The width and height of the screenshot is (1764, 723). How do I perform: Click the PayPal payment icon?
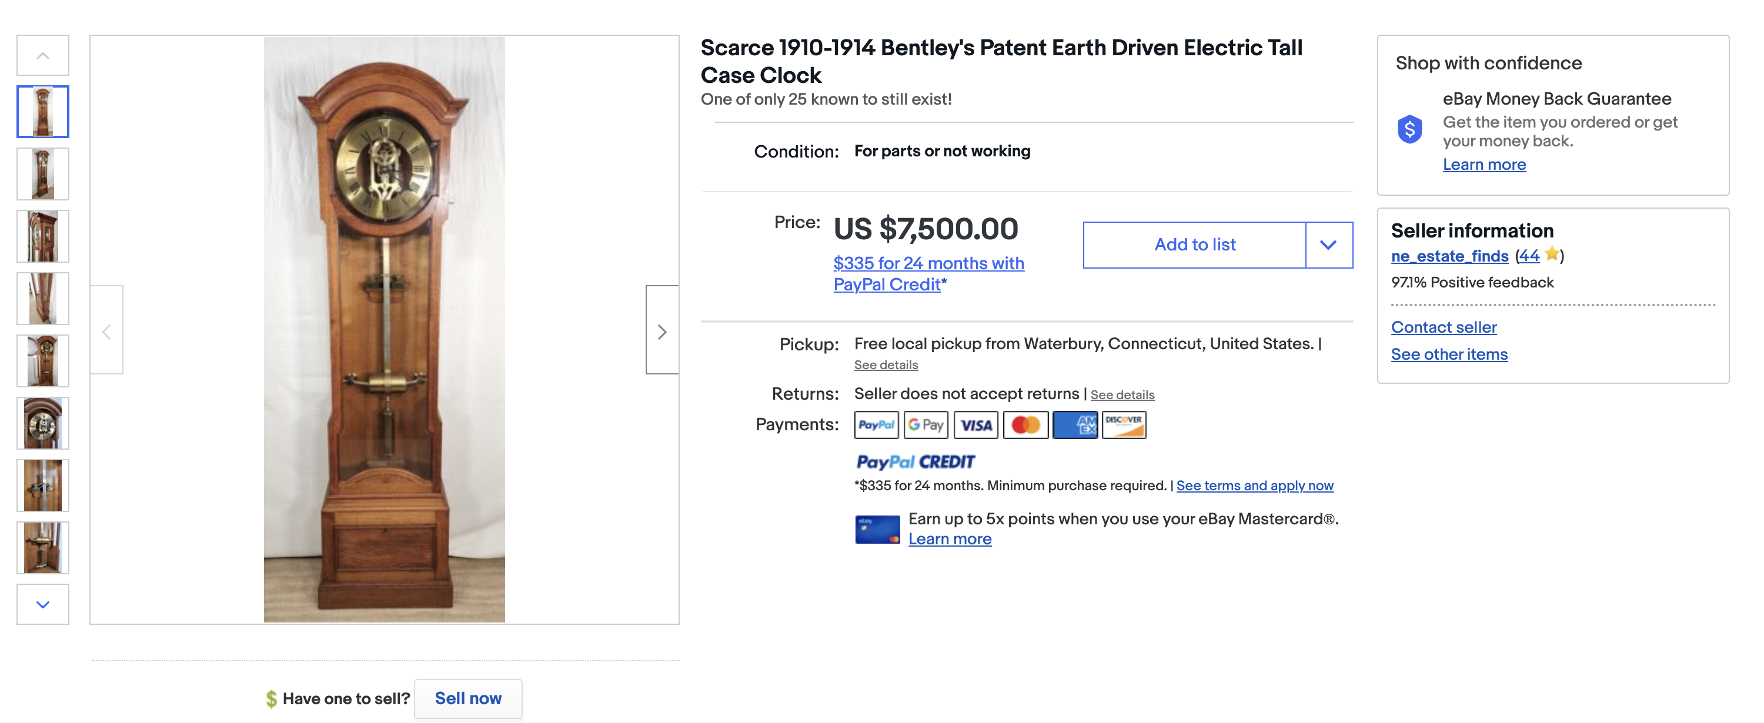click(876, 425)
